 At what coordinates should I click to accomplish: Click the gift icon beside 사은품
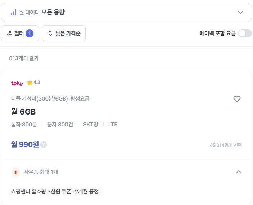(x=16, y=172)
